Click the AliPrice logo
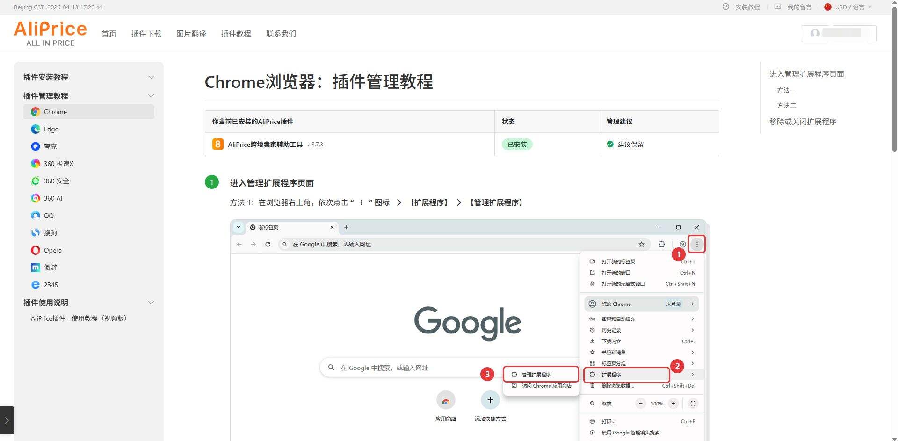 pos(51,33)
